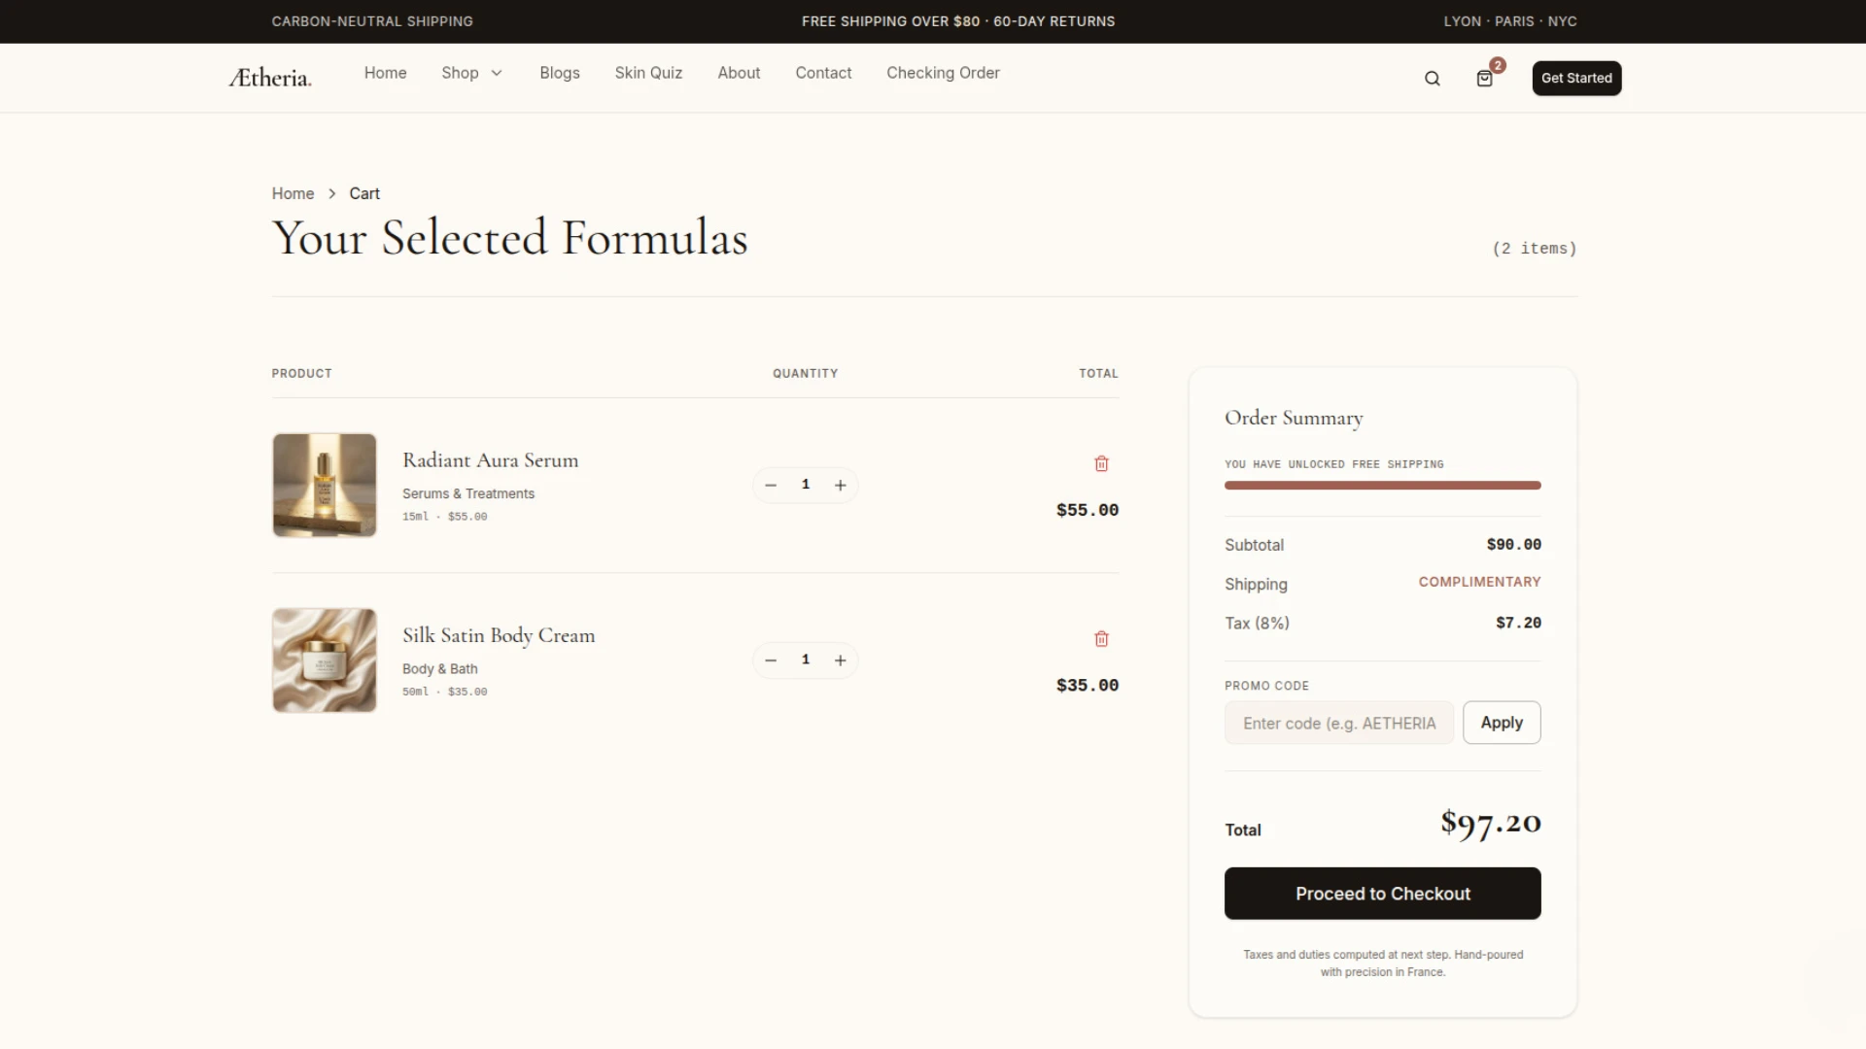The height and width of the screenshot is (1049, 1866).
Task: Open the Blogs page
Action: 560,73
